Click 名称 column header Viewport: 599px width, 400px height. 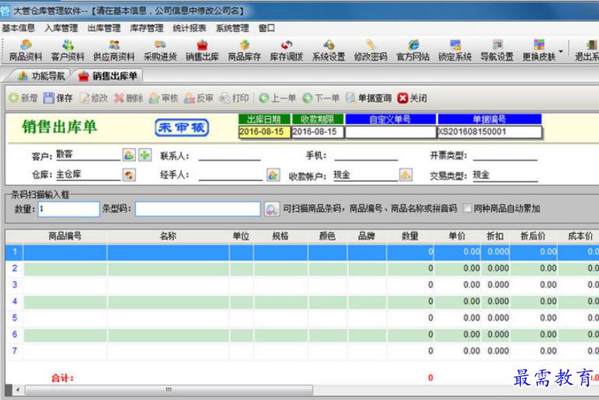tap(168, 236)
